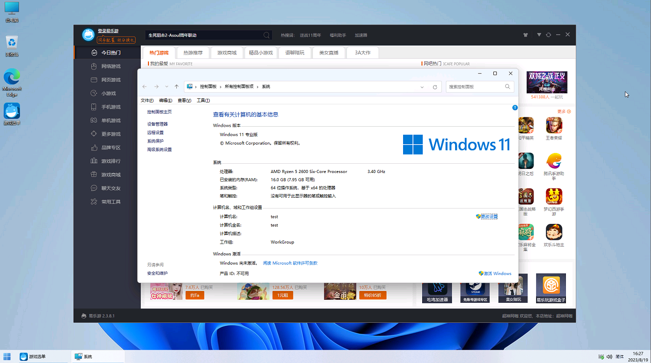Image resolution: width=651 pixels, height=363 pixels.
Task: Switch to the 精品小游戏 tab
Action: (x=261, y=53)
